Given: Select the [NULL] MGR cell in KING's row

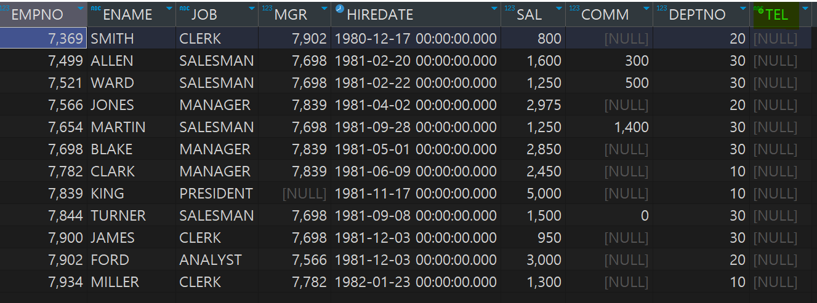Looking at the screenshot, I should coord(295,194).
